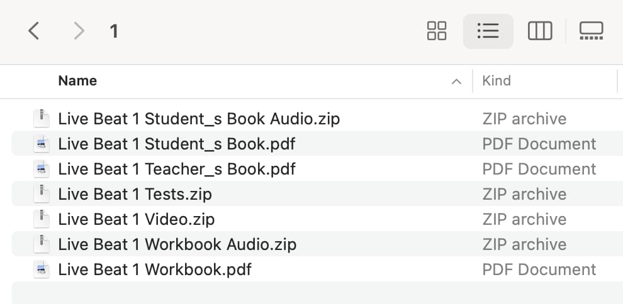Select Live Beat 1 Student_s Book.pdf
The width and height of the screenshot is (623, 304).
(x=317, y=144)
